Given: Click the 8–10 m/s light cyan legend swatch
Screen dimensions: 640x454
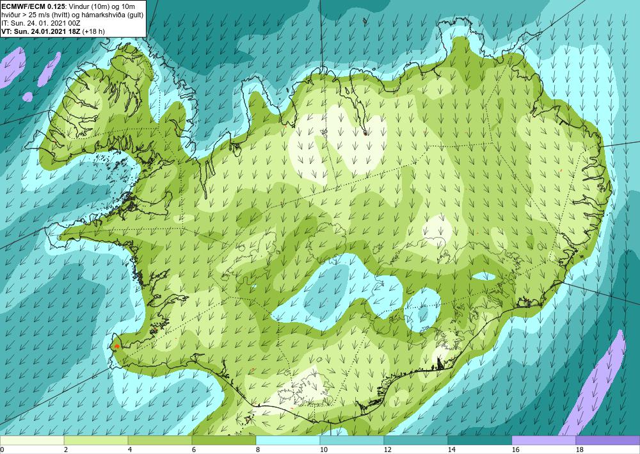Looking at the screenshot, I should coord(288,441).
